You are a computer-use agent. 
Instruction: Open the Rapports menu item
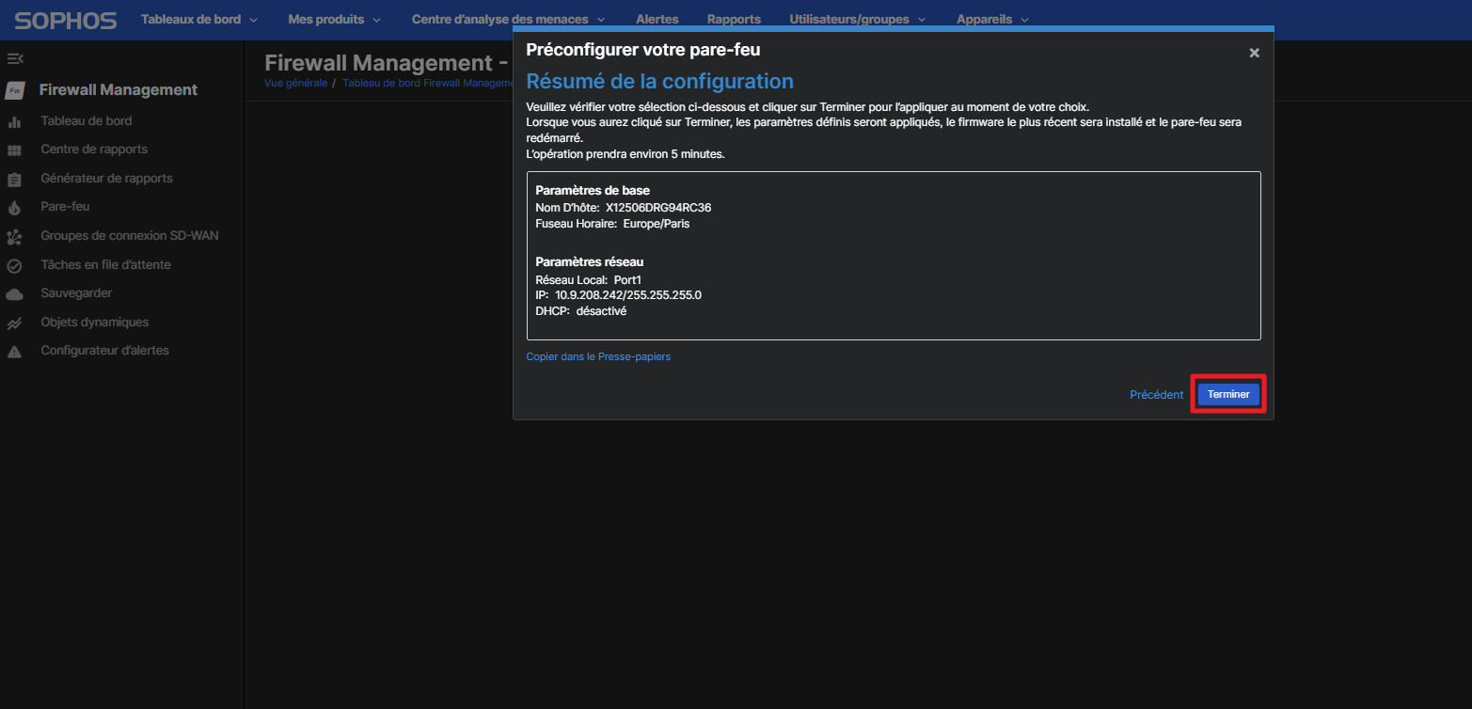click(734, 19)
